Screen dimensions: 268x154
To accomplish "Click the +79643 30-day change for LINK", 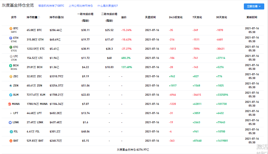I will pos(221,122).
